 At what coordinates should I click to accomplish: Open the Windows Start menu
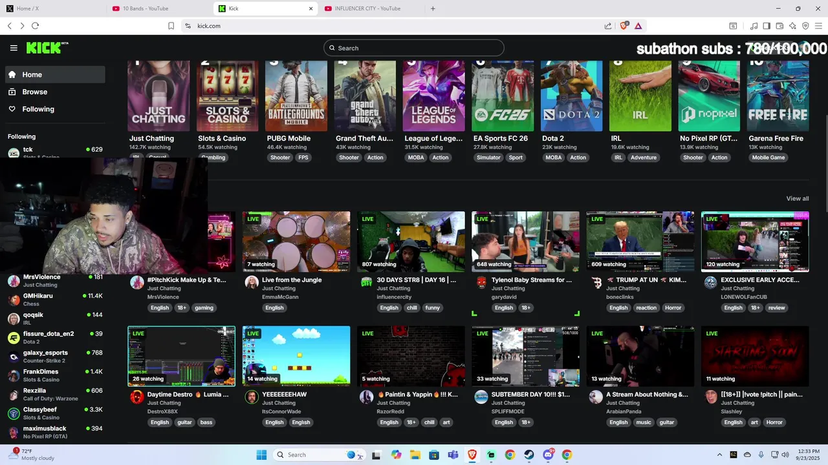(x=261, y=455)
